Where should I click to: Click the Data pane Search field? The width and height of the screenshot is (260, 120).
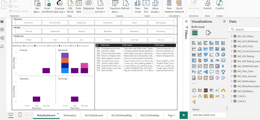pyautogui.click(x=245, y=29)
